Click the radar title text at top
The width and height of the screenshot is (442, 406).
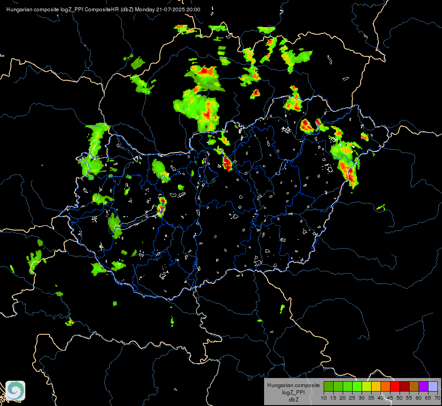tap(103, 9)
